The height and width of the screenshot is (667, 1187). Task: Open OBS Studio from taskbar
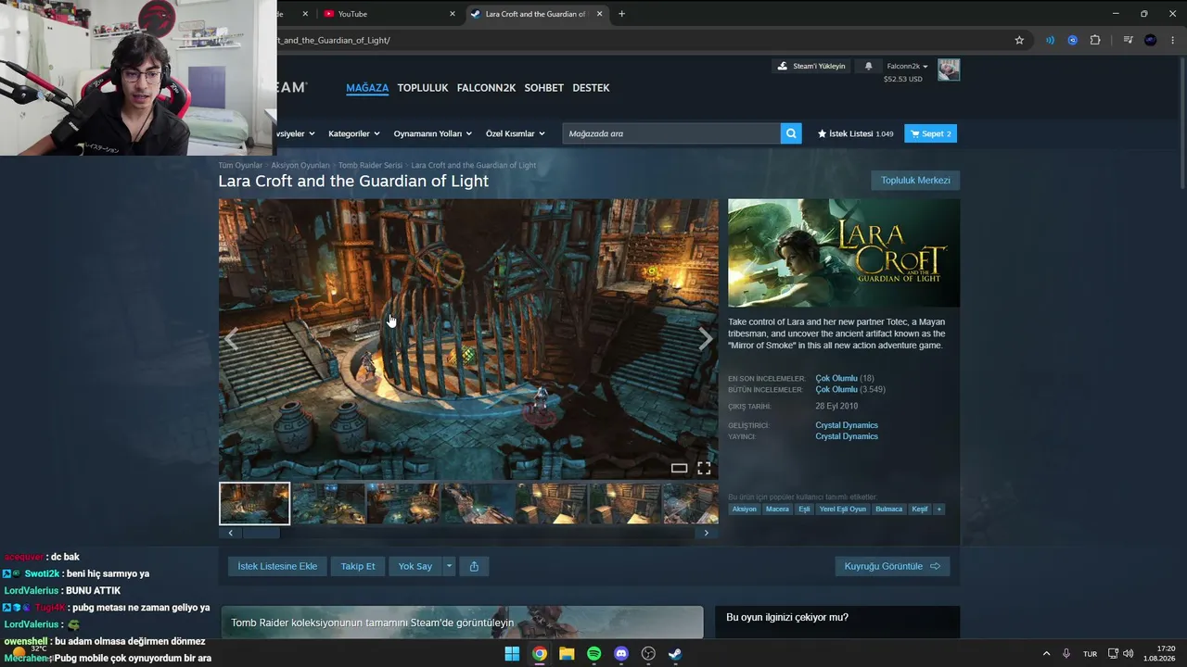coord(648,653)
